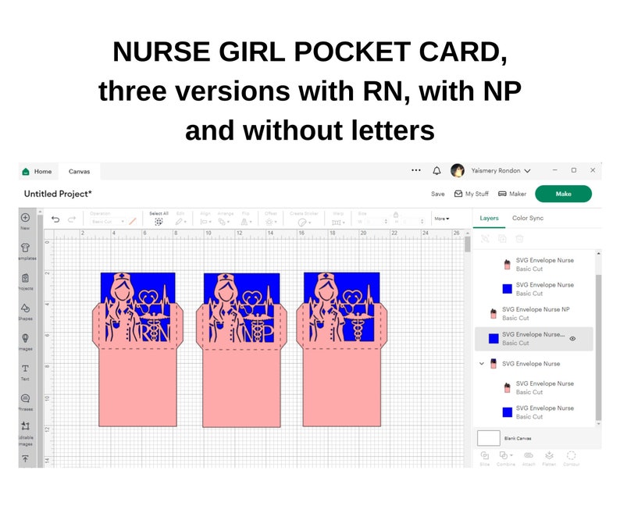Image resolution: width=620 pixels, height=520 pixels.
Task: Select the NP pocket card on canvas
Action: [x=241, y=350]
